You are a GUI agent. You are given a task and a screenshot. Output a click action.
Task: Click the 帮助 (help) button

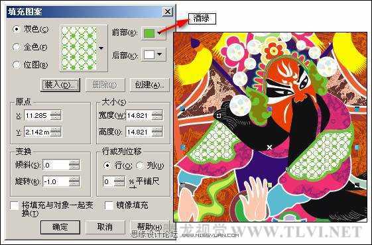coord(149,227)
